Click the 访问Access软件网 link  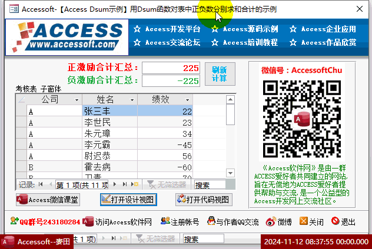pos(117,222)
